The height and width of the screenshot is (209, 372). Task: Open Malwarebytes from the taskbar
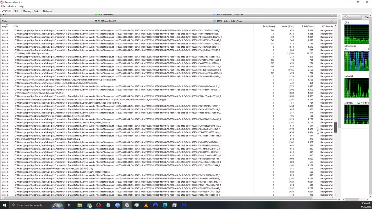[184, 205]
